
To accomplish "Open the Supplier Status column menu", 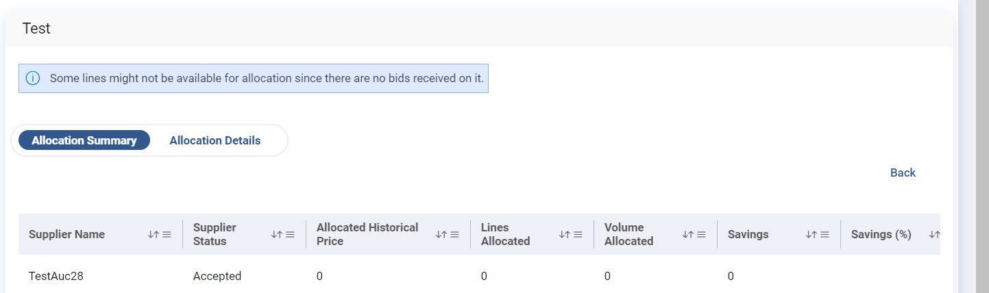I will (290, 235).
